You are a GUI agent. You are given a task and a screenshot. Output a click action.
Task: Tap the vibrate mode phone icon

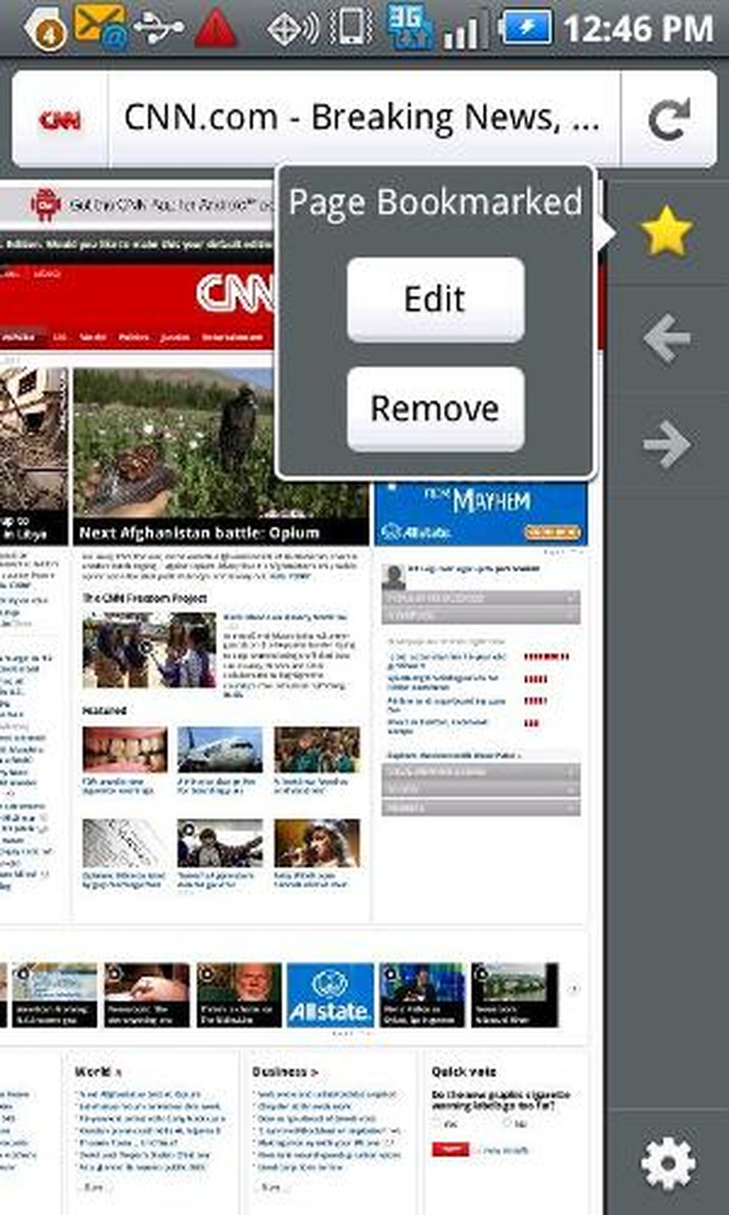pyautogui.click(x=351, y=27)
